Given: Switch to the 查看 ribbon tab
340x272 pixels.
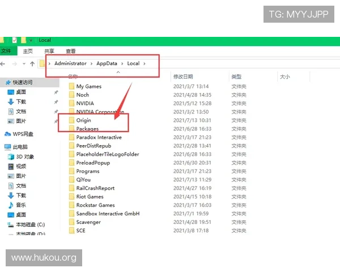Looking at the screenshot, I should (70, 51).
